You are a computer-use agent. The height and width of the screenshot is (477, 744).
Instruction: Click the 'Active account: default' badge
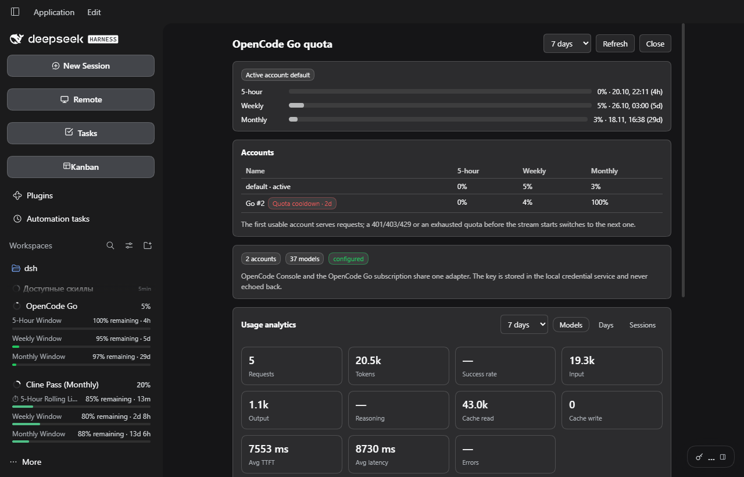click(278, 75)
